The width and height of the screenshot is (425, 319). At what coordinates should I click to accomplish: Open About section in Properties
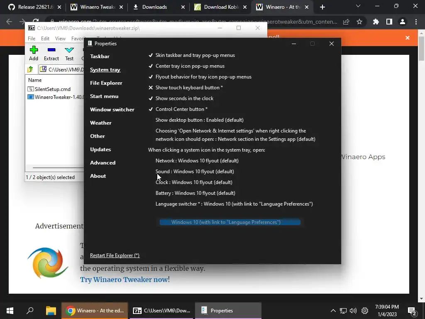click(98, 176)
